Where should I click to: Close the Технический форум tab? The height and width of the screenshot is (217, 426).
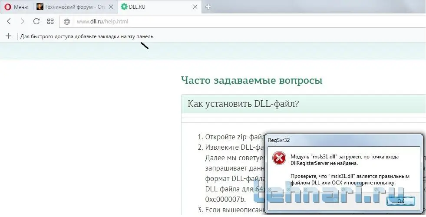111,7
